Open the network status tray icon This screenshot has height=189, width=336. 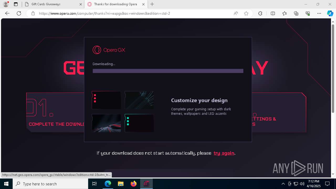296,184
